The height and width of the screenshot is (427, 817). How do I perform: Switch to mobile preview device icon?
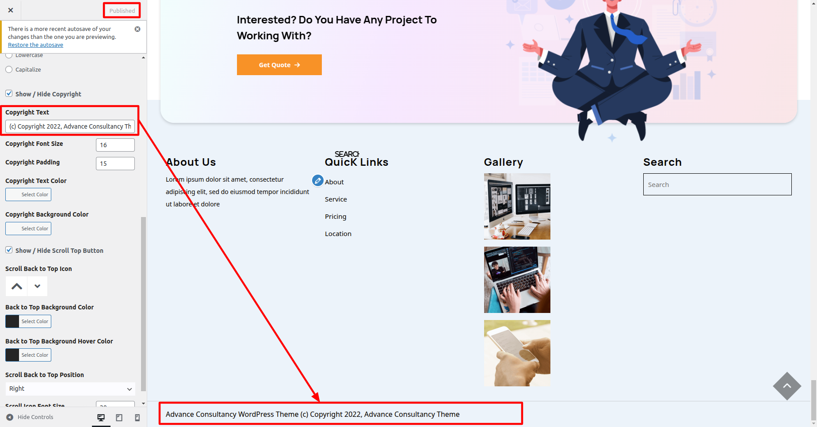pyautogui.click(x=137, y=417)
